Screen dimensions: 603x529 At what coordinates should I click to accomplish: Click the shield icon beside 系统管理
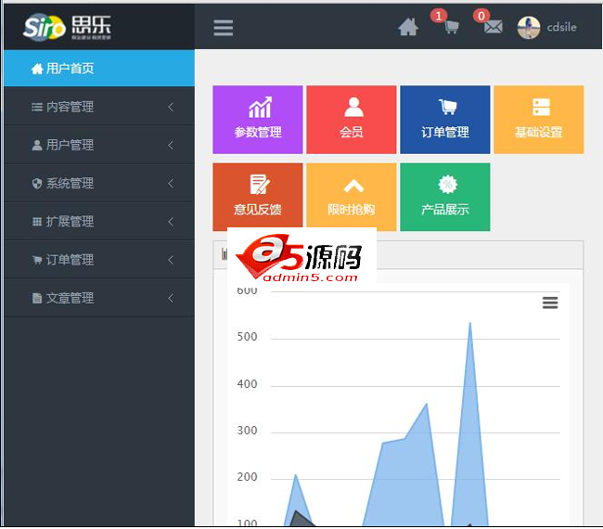point(37,184)
